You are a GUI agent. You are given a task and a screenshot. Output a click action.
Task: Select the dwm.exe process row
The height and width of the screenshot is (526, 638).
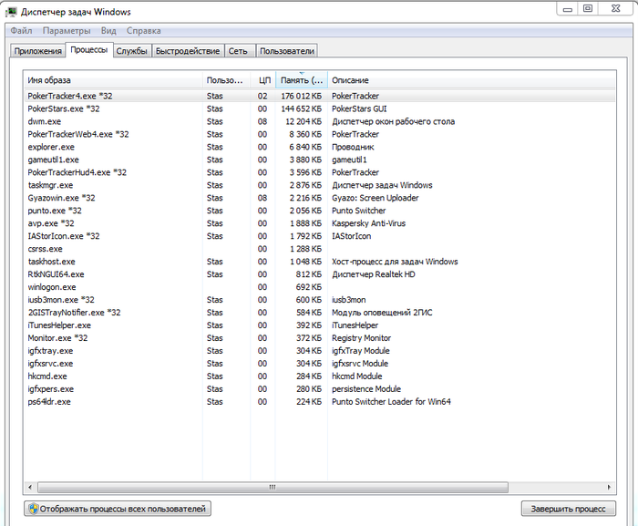(x=319, y=121)
